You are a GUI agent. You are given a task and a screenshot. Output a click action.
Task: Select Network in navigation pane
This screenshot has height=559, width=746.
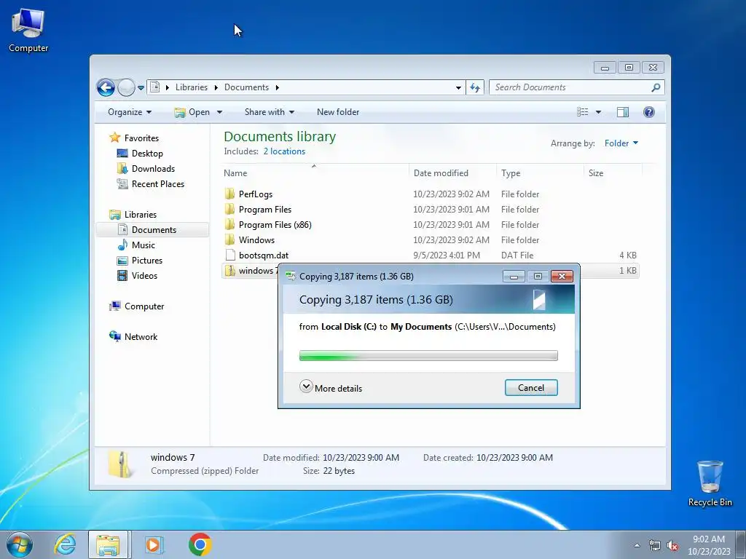pyautogui.click(x=141, y=336)
